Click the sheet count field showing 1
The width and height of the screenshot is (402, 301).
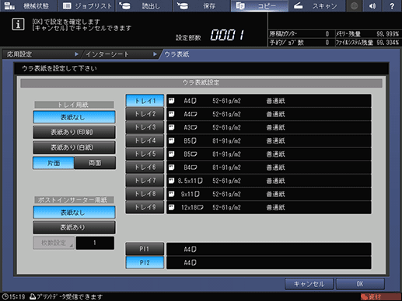(x=95, y=243)
